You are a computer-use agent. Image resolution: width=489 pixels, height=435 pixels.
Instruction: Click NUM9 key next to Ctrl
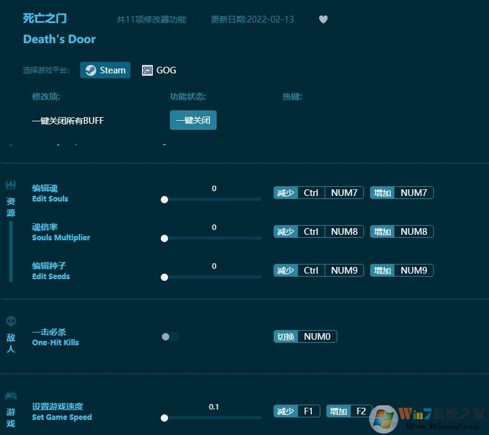click(x=344, y=271)
